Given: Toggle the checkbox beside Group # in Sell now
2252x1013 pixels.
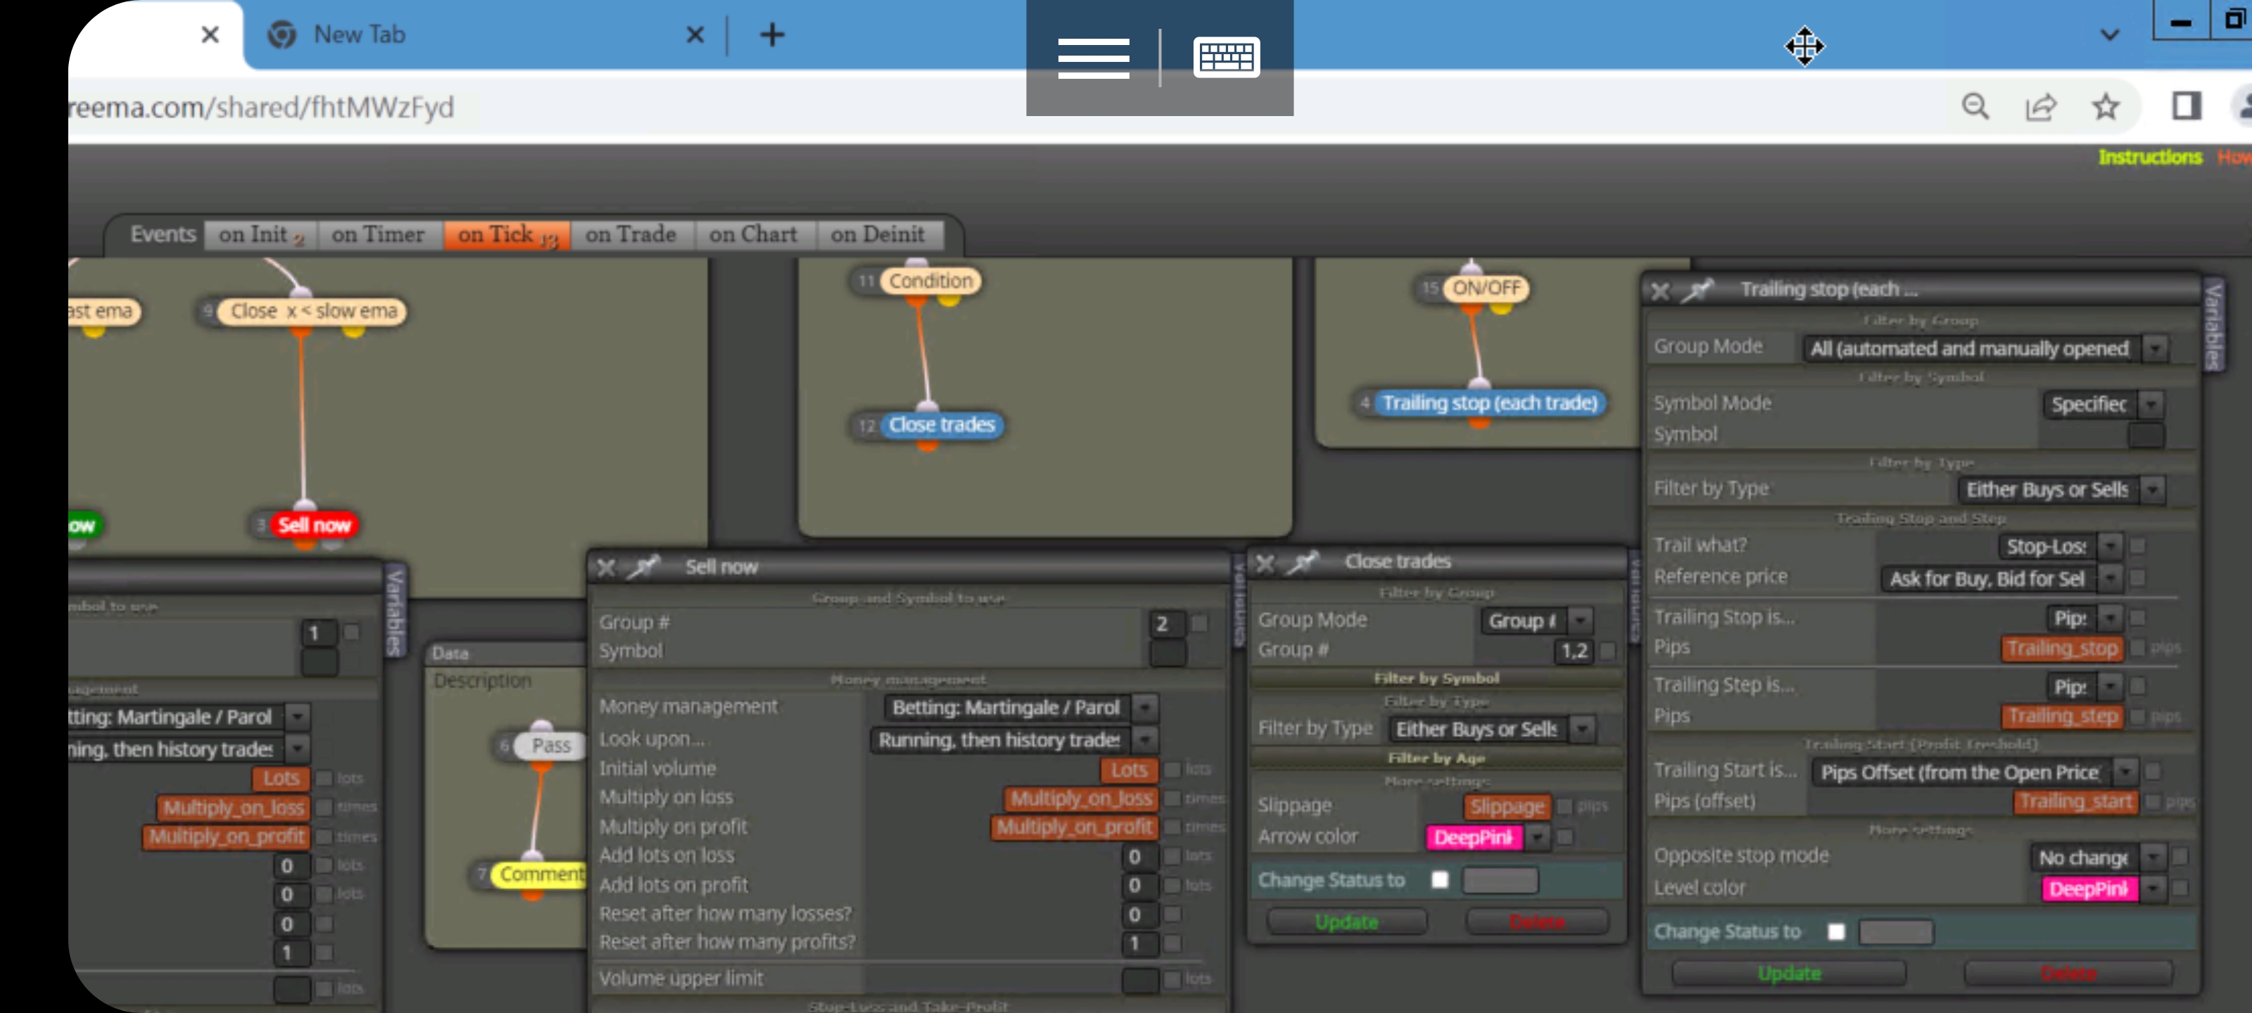Looking at the screenshot, I should coord(1199,623).
